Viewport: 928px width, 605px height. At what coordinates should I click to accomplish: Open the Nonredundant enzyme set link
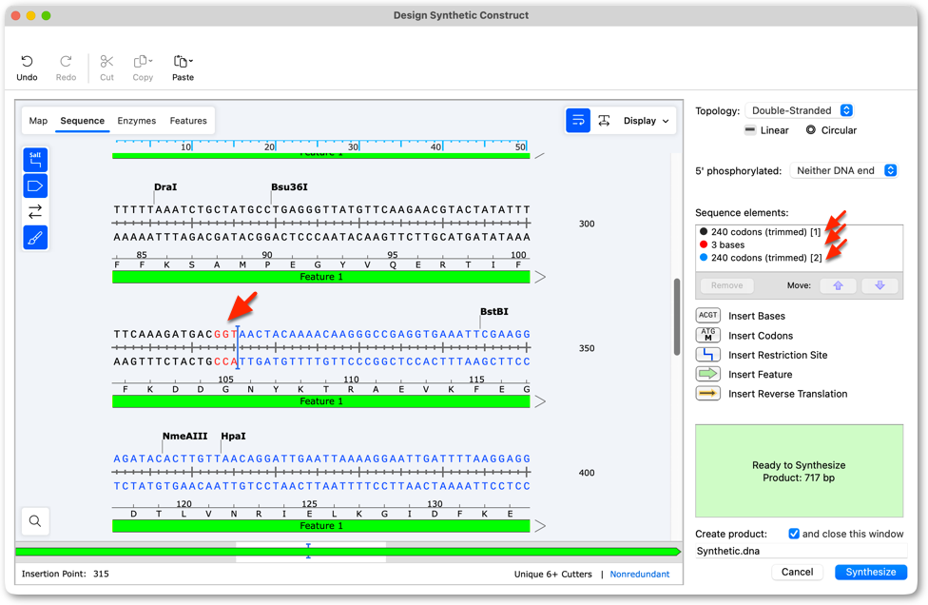(640, 575)
